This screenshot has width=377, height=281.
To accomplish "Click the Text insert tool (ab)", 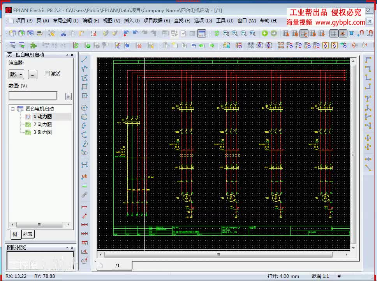I will [x=85, y=176].
